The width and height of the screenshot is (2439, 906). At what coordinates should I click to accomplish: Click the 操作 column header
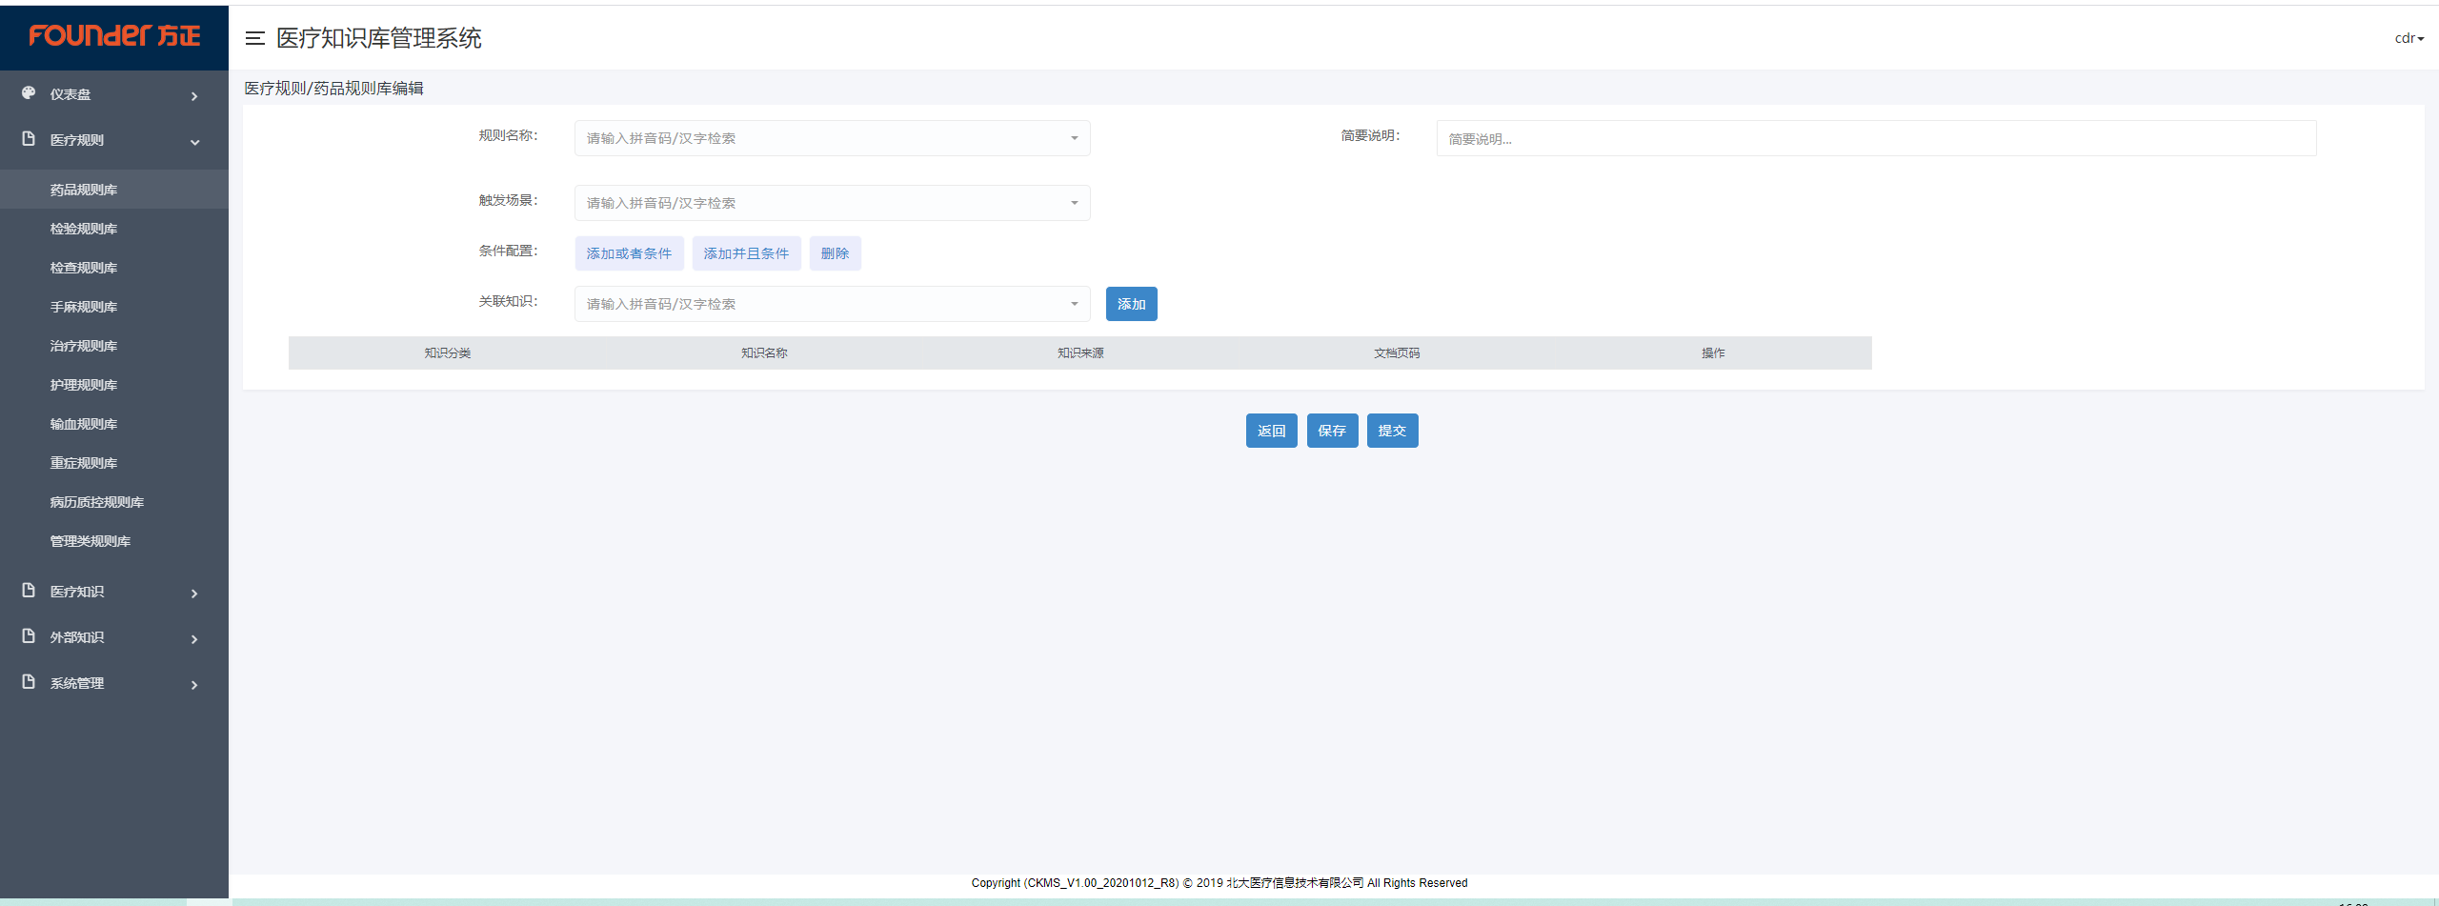tap(1713, 353)
